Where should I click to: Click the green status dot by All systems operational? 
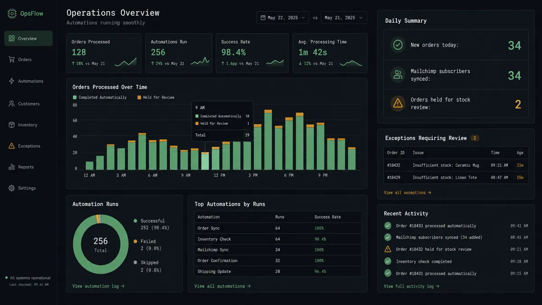click(x=6, y=278)
